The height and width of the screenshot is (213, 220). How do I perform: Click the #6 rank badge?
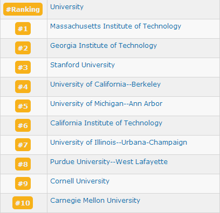coord(23,125)
